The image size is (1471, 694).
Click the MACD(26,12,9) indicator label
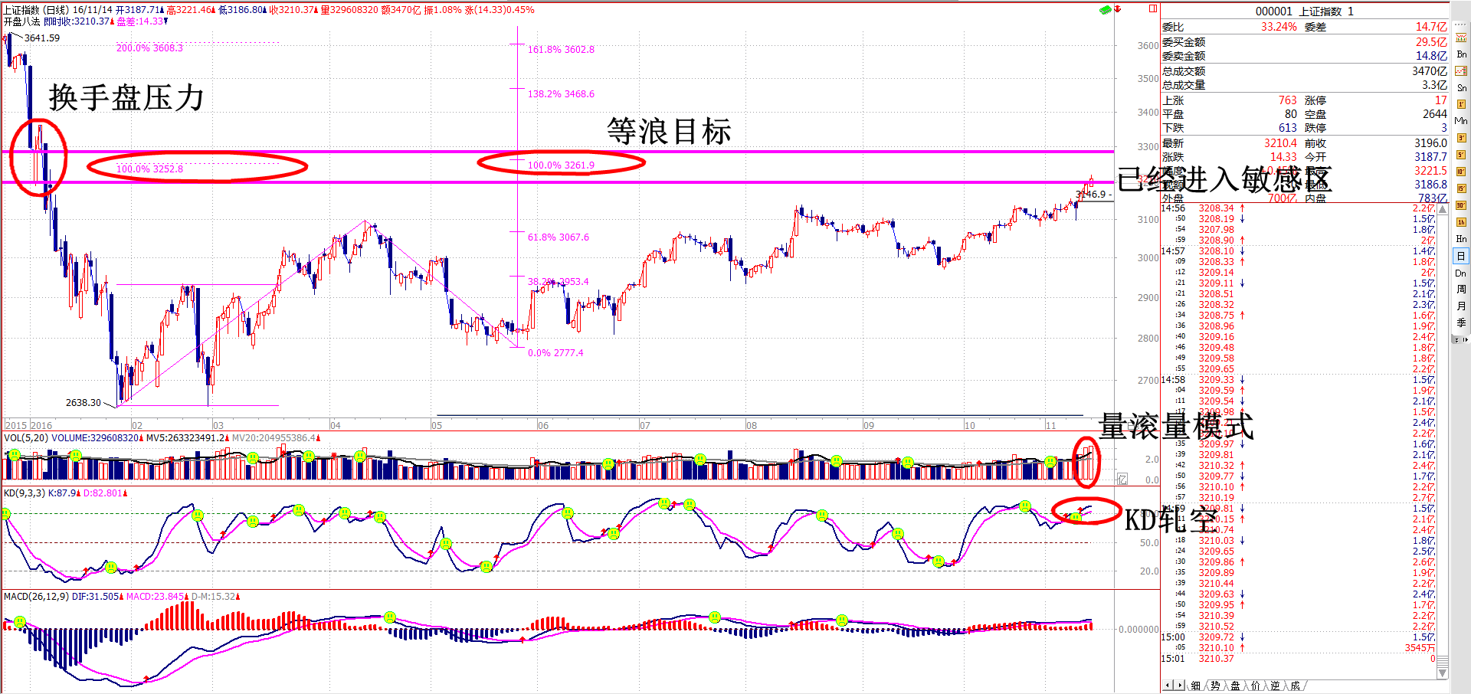coord(36,596)
